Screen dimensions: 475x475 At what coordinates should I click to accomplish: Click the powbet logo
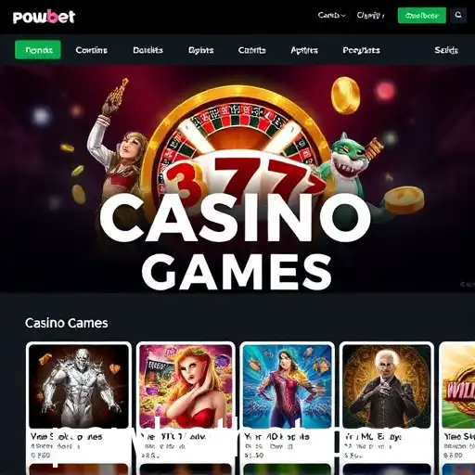tap(44, 17)
